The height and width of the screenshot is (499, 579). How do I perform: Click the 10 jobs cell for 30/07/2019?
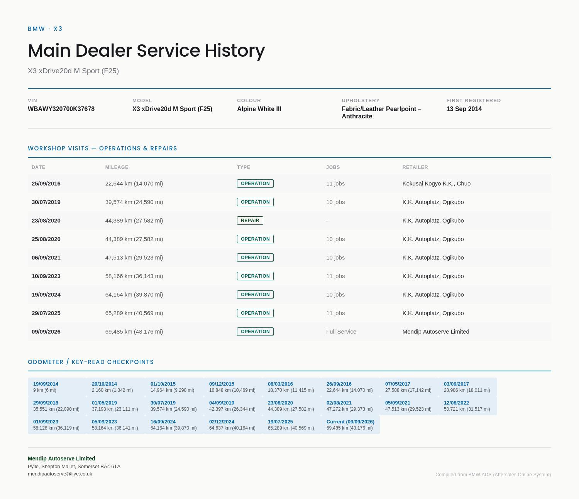coord(335,202)
